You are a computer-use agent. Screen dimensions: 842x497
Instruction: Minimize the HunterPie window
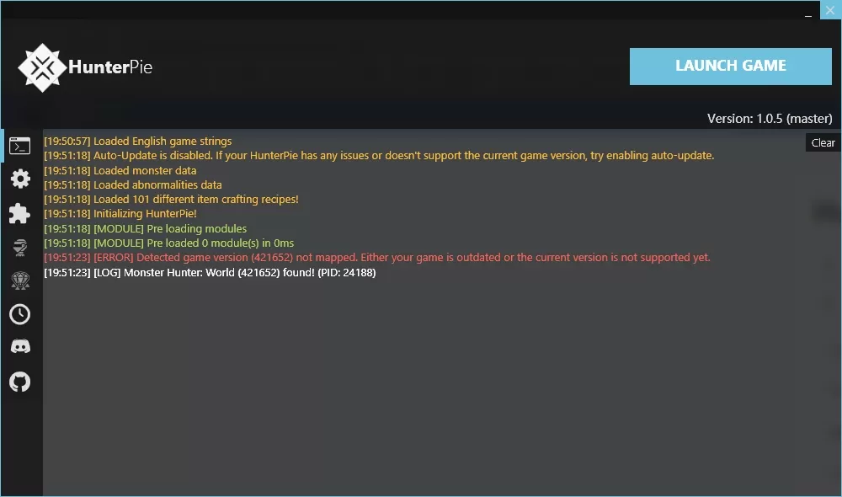pyautogui.click(x=807, y=11)
